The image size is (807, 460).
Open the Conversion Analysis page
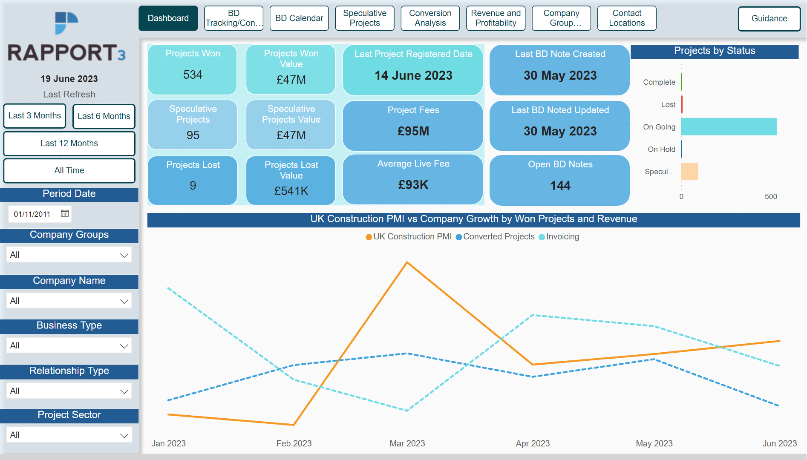[x=430, y=18]
